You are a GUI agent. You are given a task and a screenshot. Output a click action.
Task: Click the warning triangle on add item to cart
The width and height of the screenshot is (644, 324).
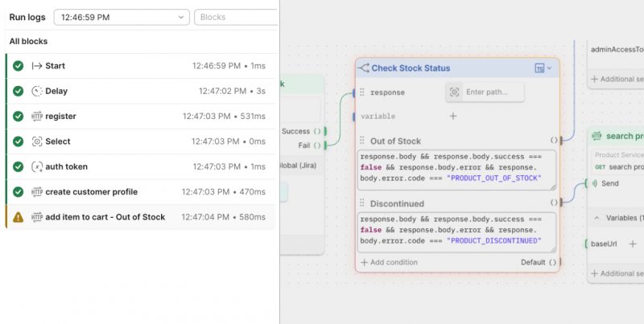click(18, 217)
